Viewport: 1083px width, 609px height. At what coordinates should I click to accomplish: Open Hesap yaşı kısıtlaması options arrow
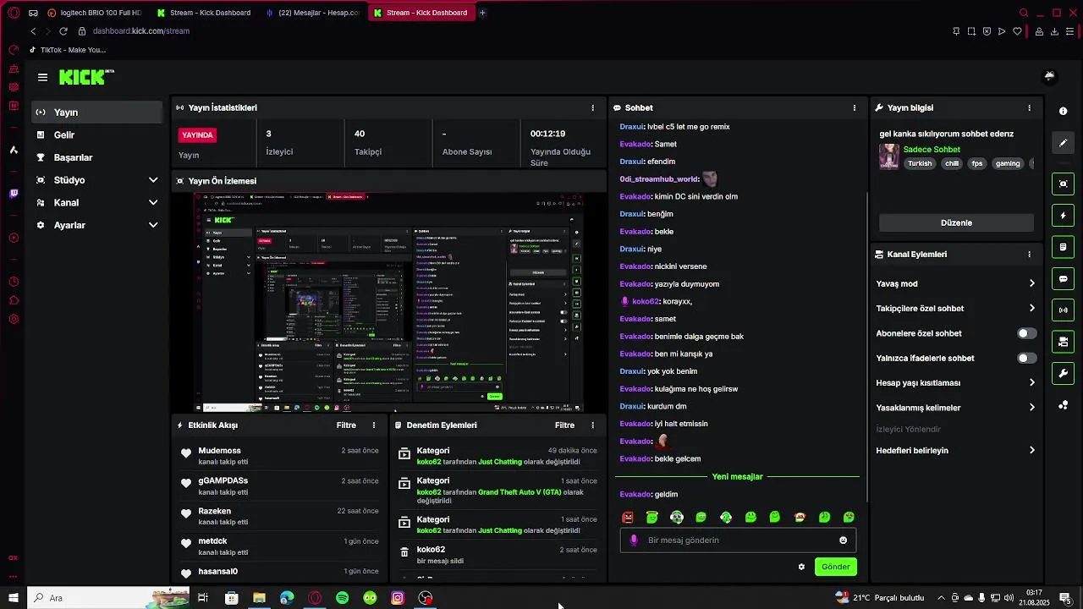pyautogui.click(x=1031, y=382)
